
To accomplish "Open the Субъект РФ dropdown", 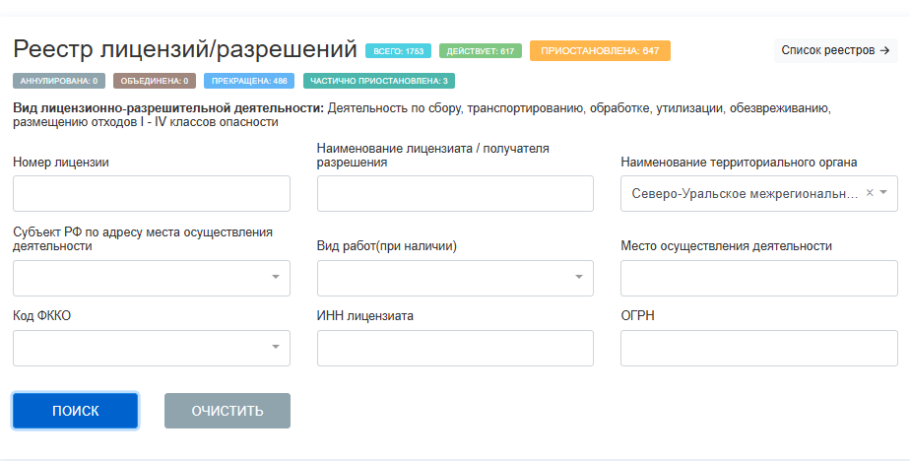I will pos(152,278).
